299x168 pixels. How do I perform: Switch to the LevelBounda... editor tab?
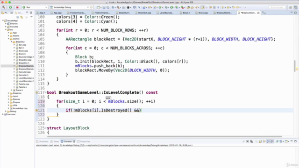(x=165, y=13)
